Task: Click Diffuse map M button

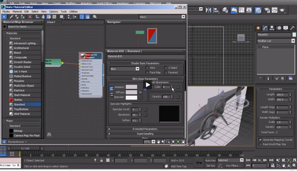Action: point(140,92)
